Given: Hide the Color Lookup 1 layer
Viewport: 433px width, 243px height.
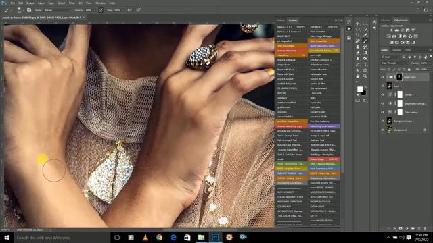Looking at the screenshot, I should (383, 112).
